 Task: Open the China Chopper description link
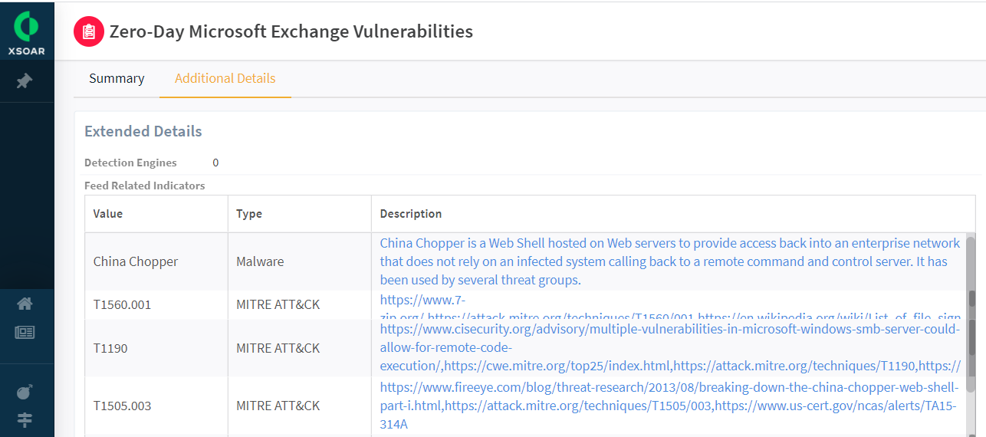point(670,261)
